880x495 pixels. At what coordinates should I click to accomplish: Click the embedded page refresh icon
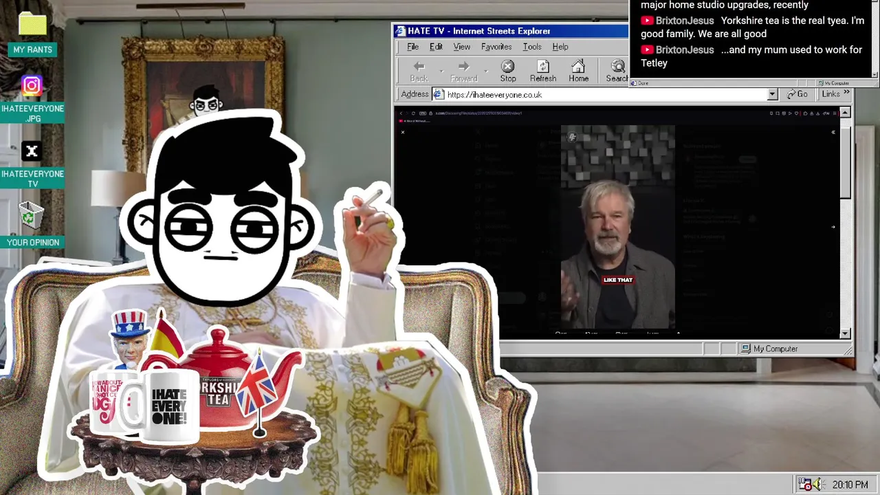click(413, 113)
